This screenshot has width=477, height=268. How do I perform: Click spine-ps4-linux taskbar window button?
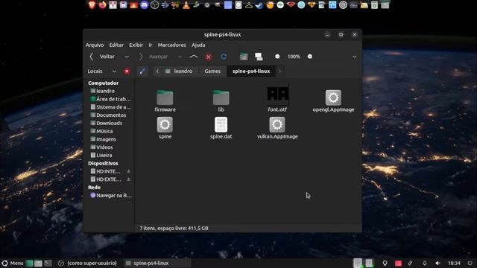[x=157, y=263]
